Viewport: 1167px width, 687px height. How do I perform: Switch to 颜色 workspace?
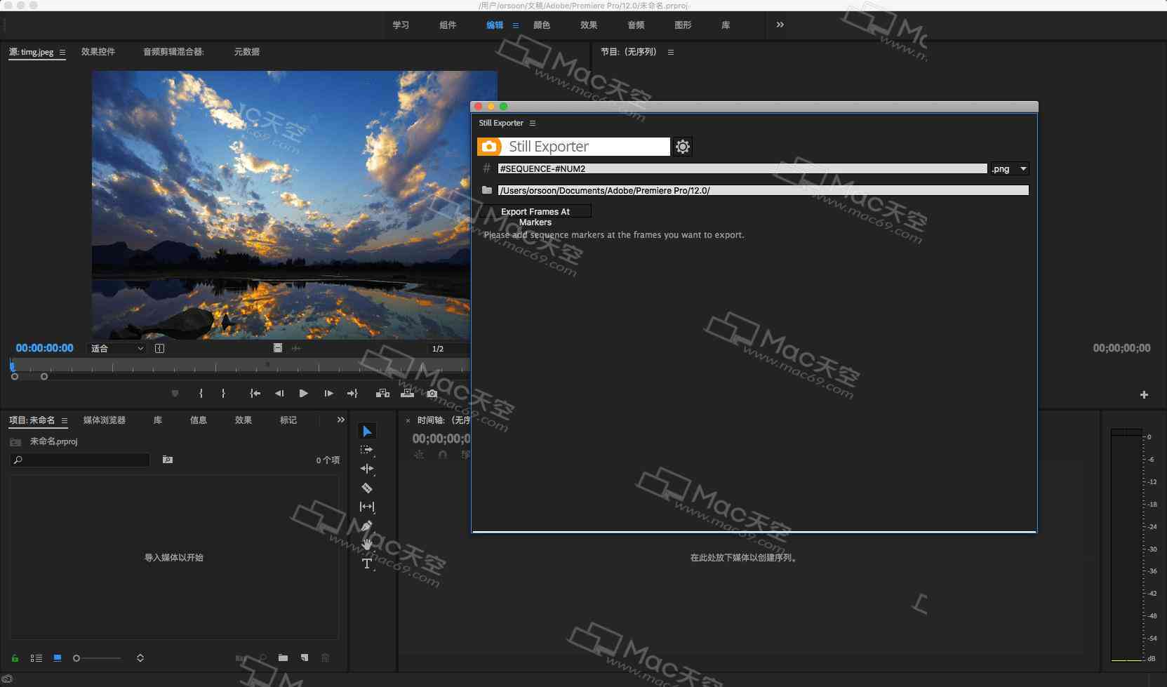542,25
